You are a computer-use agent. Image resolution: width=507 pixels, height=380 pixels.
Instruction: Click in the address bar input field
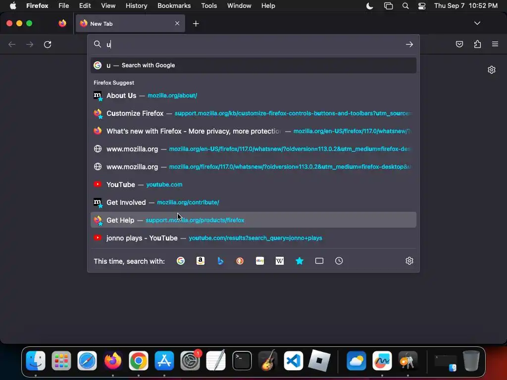(x=254, y=44)
